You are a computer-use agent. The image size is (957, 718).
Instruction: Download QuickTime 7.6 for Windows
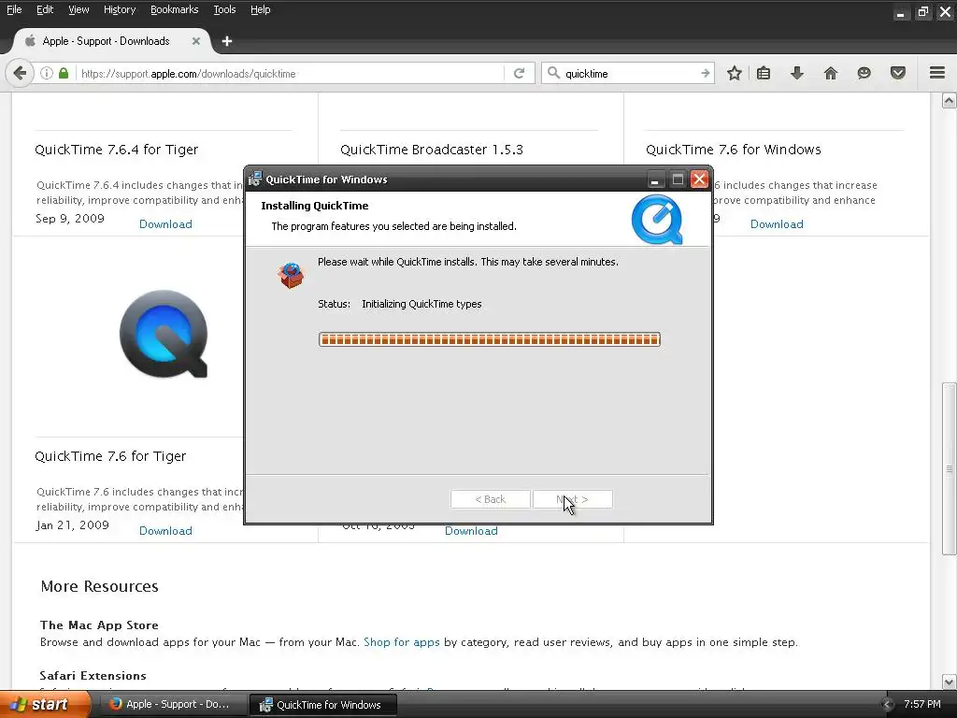[x=777, y=224]
